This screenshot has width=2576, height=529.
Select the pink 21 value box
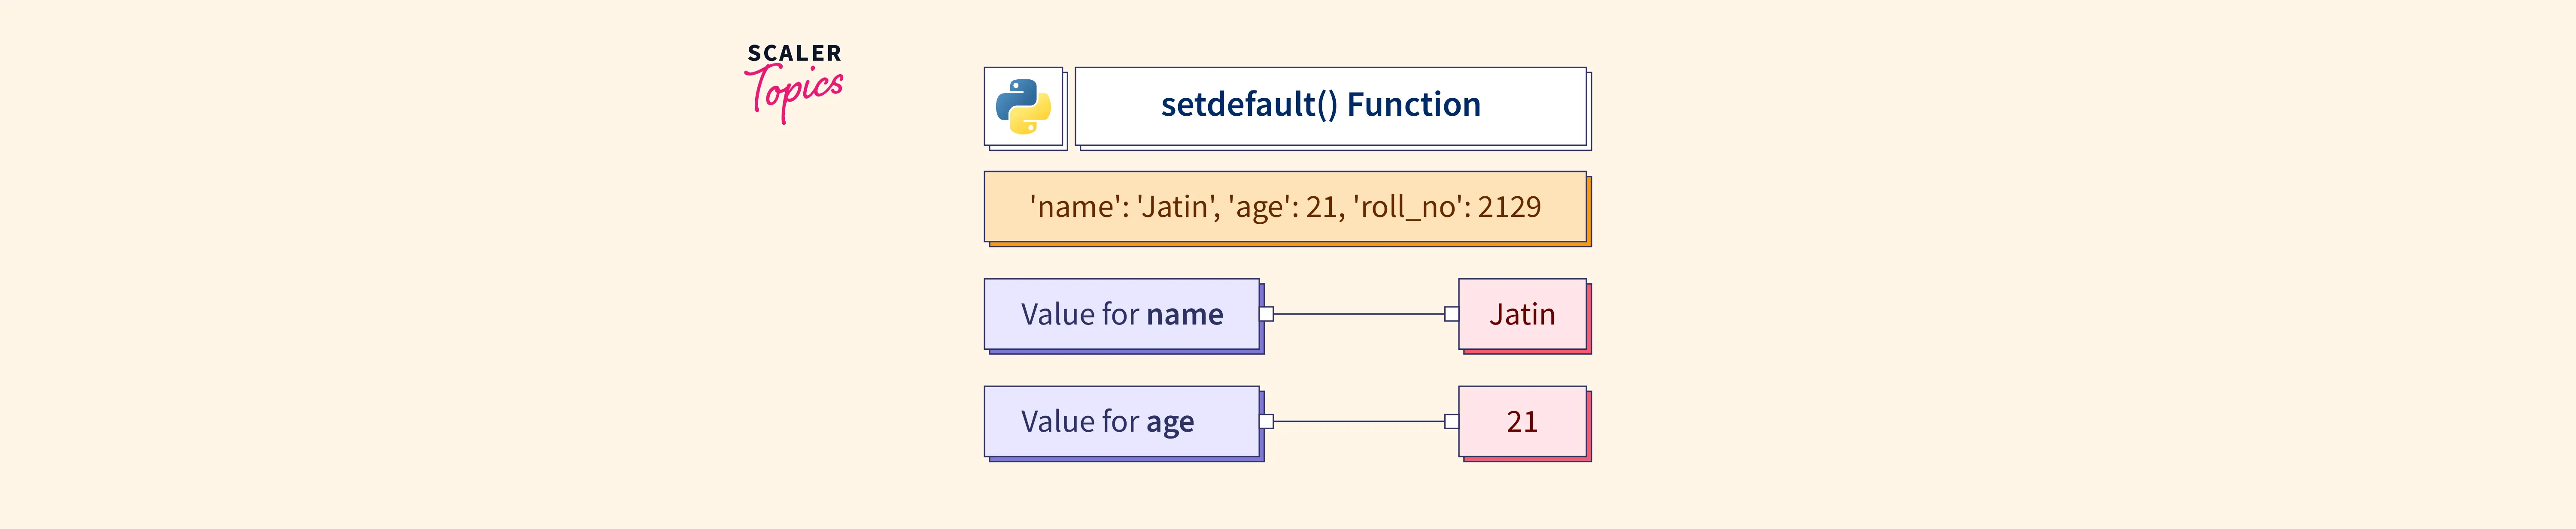point(1522,421)
